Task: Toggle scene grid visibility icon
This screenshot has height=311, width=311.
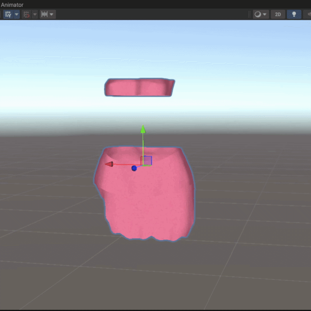Action: pyautogui.click(x=8, y=14)
